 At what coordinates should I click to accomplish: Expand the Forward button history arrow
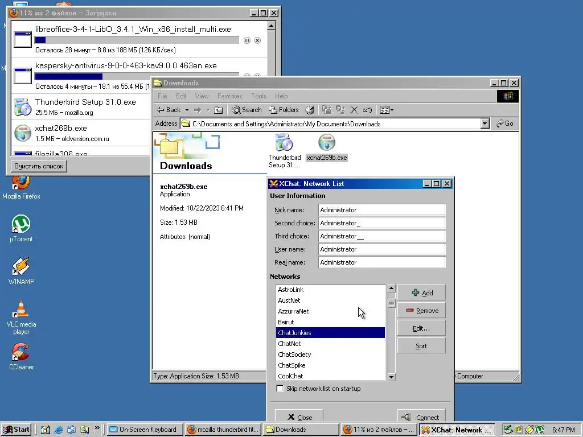(208, 110)
